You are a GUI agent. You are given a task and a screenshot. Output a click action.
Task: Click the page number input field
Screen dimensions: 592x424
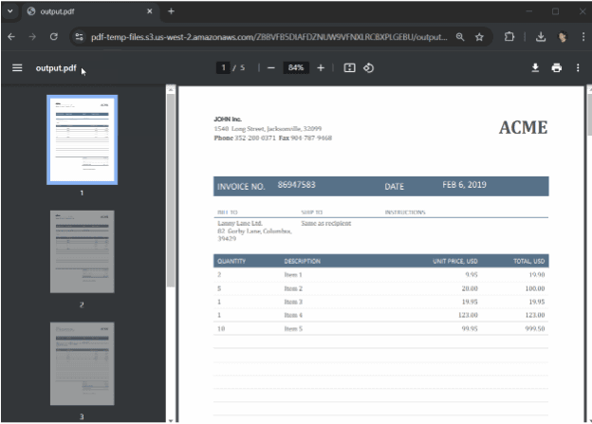point(224,67)
